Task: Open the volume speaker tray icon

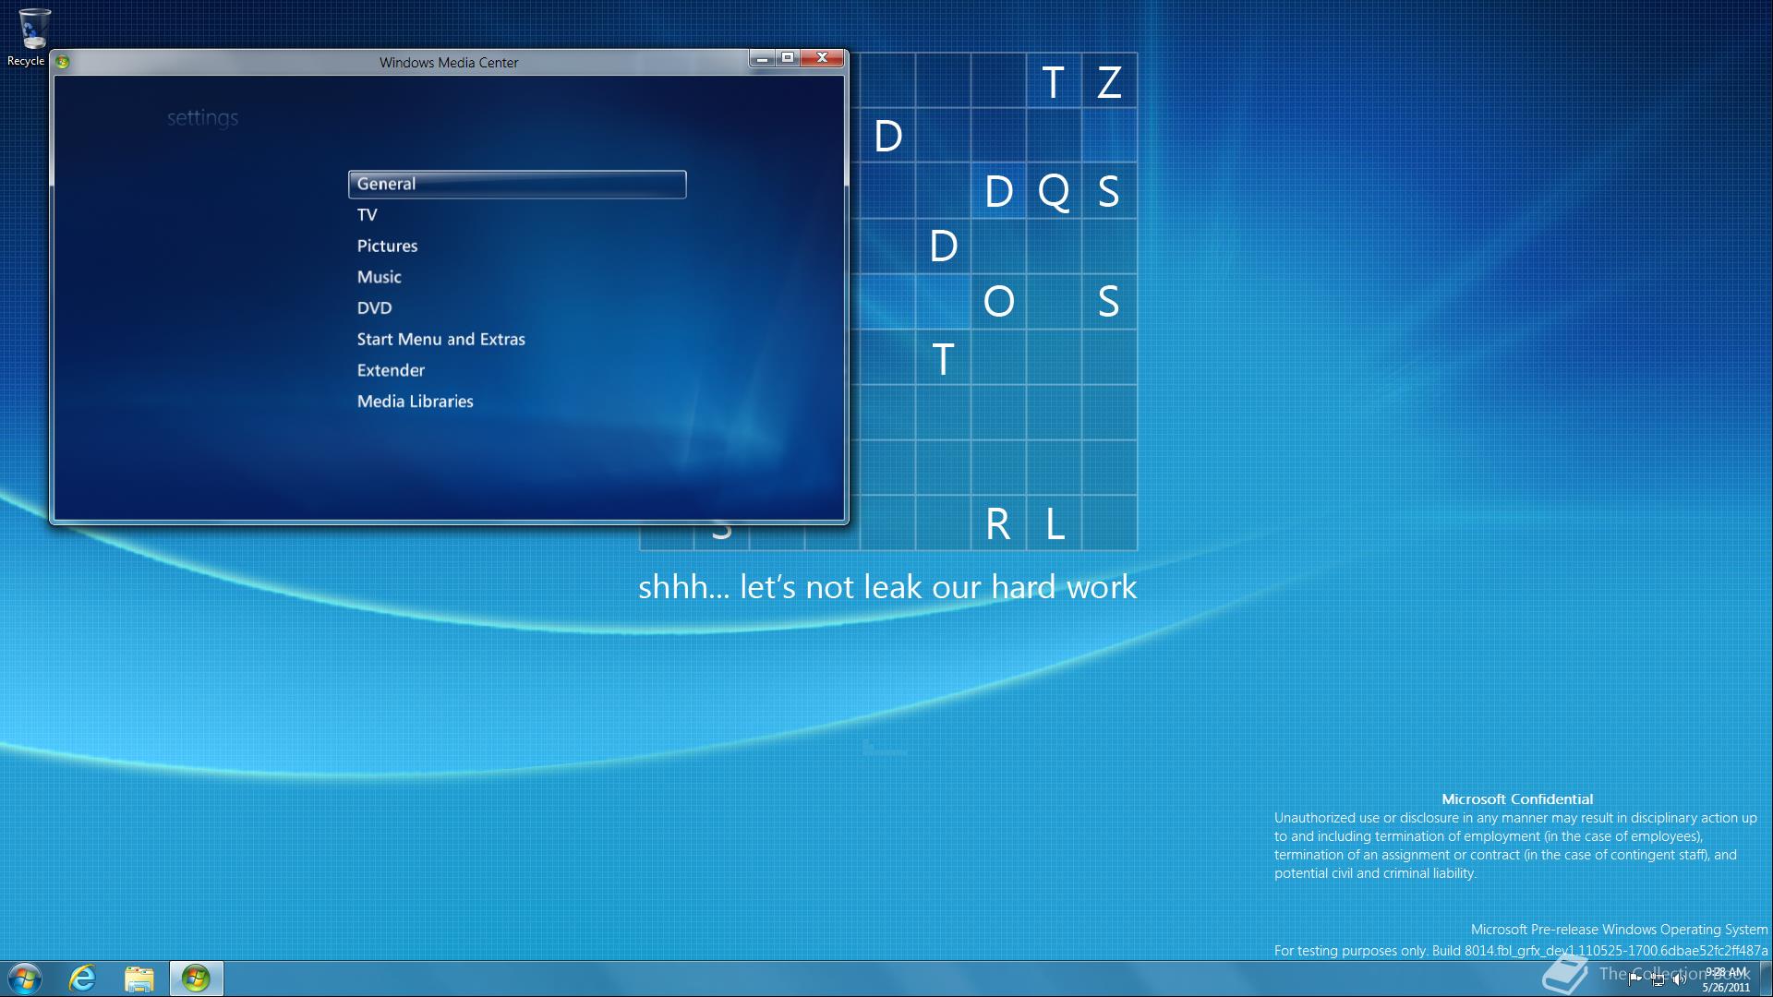Action: (1679, 979)
